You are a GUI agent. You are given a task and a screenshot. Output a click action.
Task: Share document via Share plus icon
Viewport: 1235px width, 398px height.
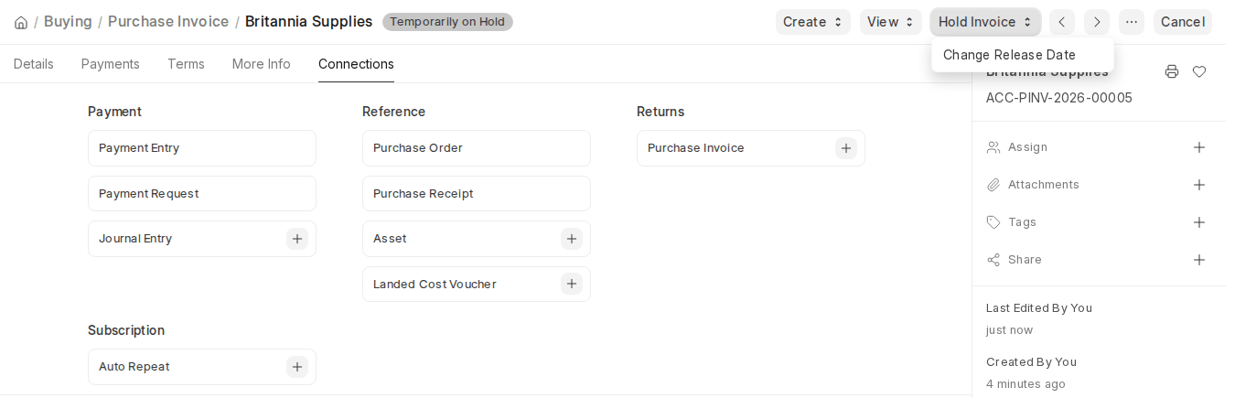(x=1199, y=260)
